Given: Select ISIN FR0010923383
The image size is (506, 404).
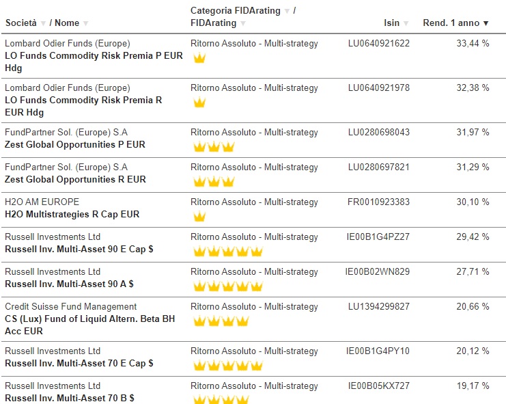Looking at the screenshot, I should 378,202.
